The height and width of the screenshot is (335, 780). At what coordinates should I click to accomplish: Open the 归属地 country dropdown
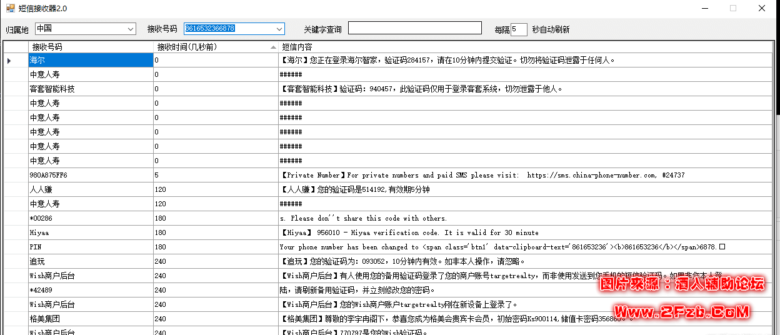(130, 29)
